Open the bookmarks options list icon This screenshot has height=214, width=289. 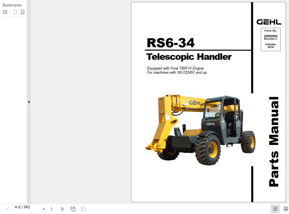pyautogui.click(x=5, y=12)
